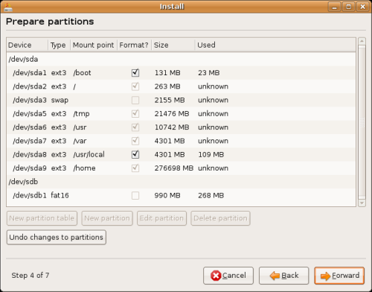Image resolution: width=372 pixels, height=292 pixels.
Task: Click the /boot mount point cell
Action: [82, 73]
